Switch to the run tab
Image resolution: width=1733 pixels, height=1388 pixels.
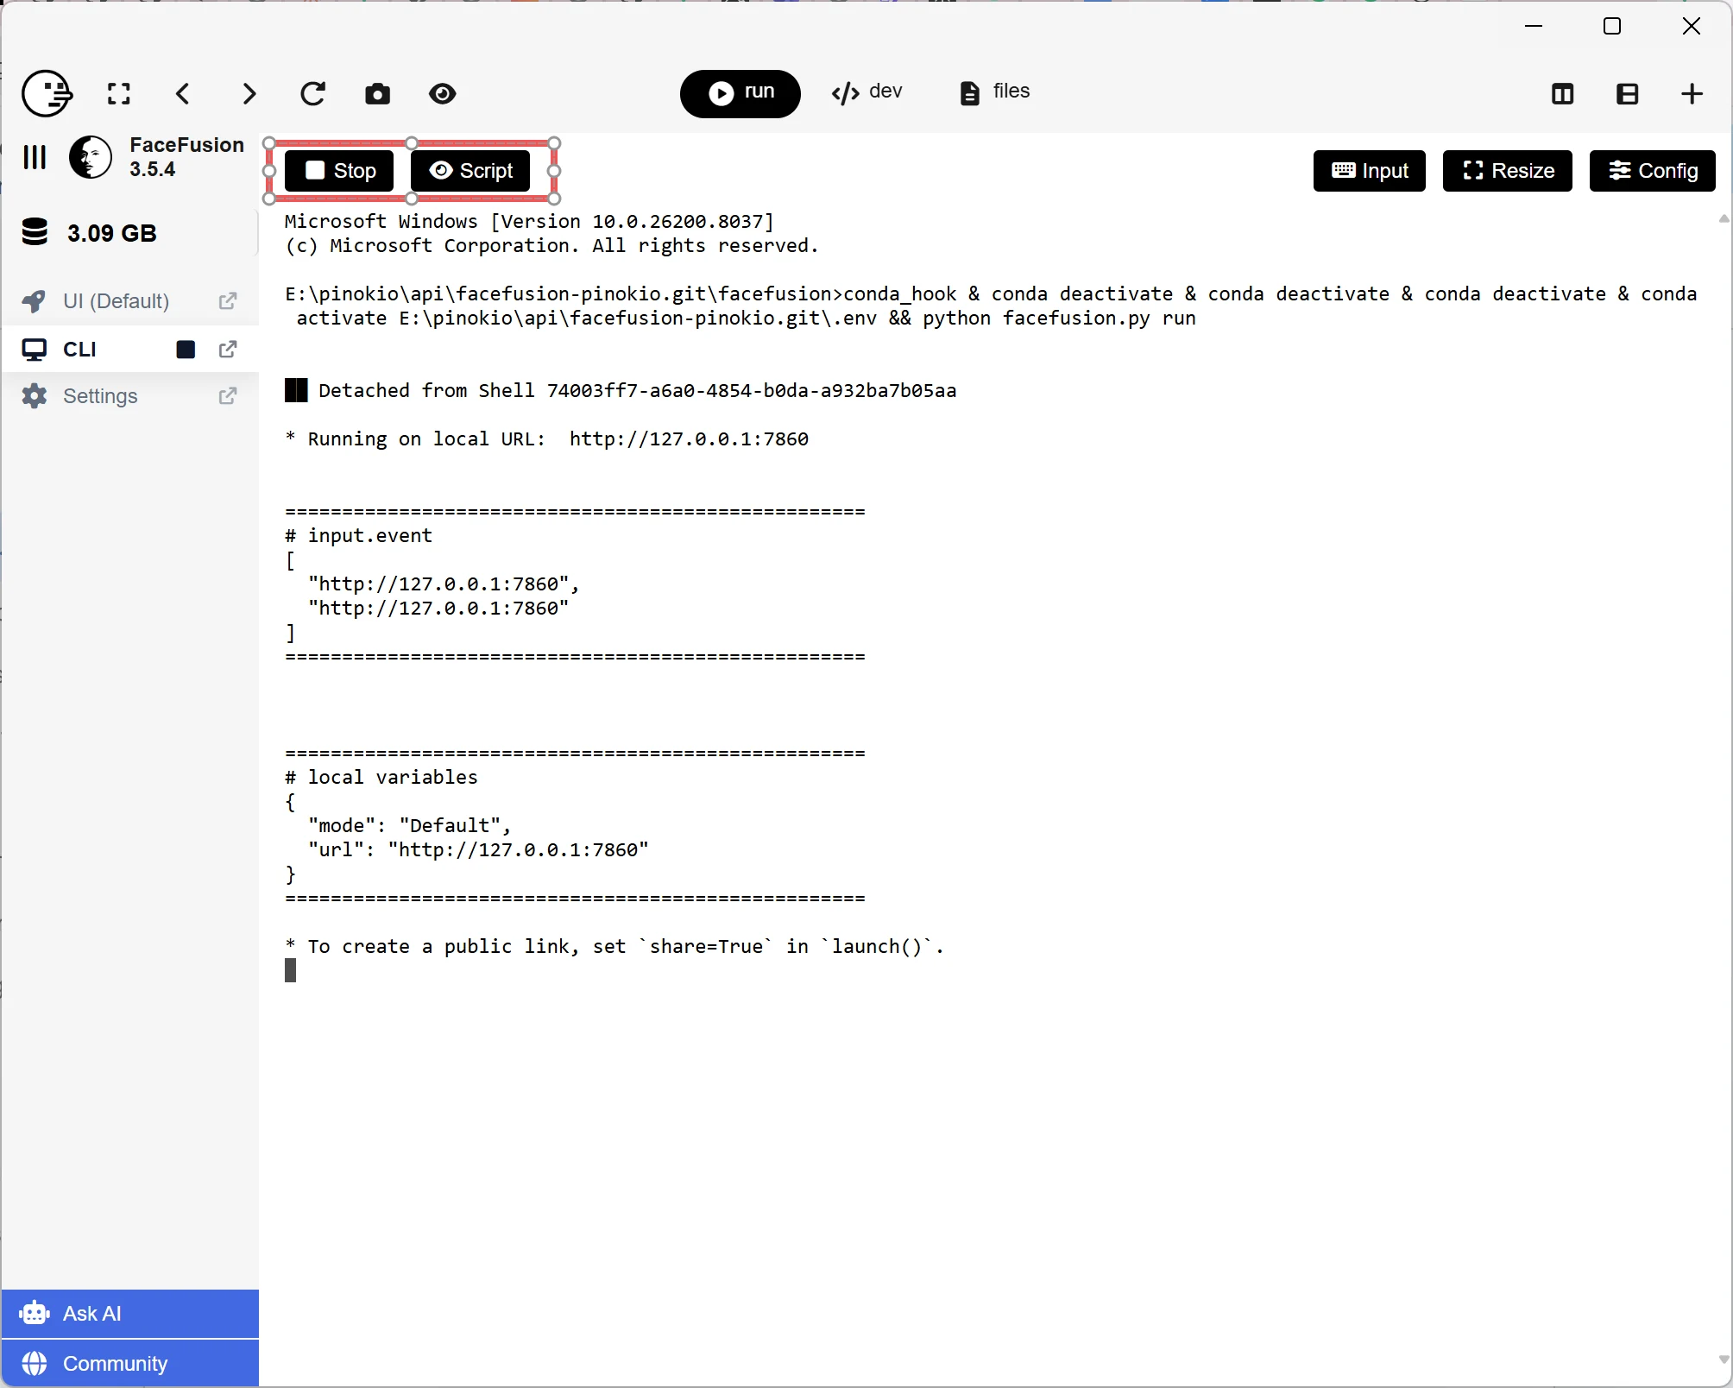pos(740,93)
